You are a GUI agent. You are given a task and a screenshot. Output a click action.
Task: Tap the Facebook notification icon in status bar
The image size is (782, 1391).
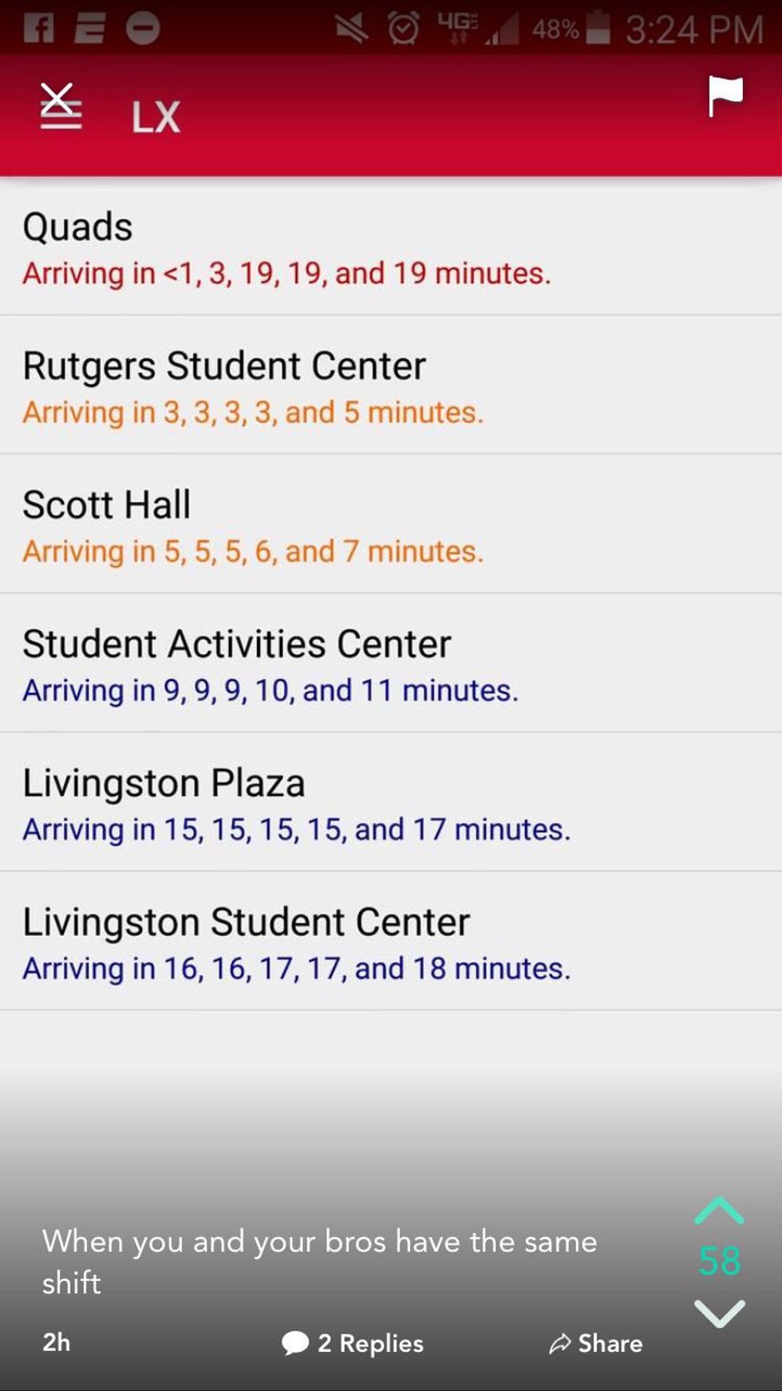pyautogui.click(x=38, y=28)
